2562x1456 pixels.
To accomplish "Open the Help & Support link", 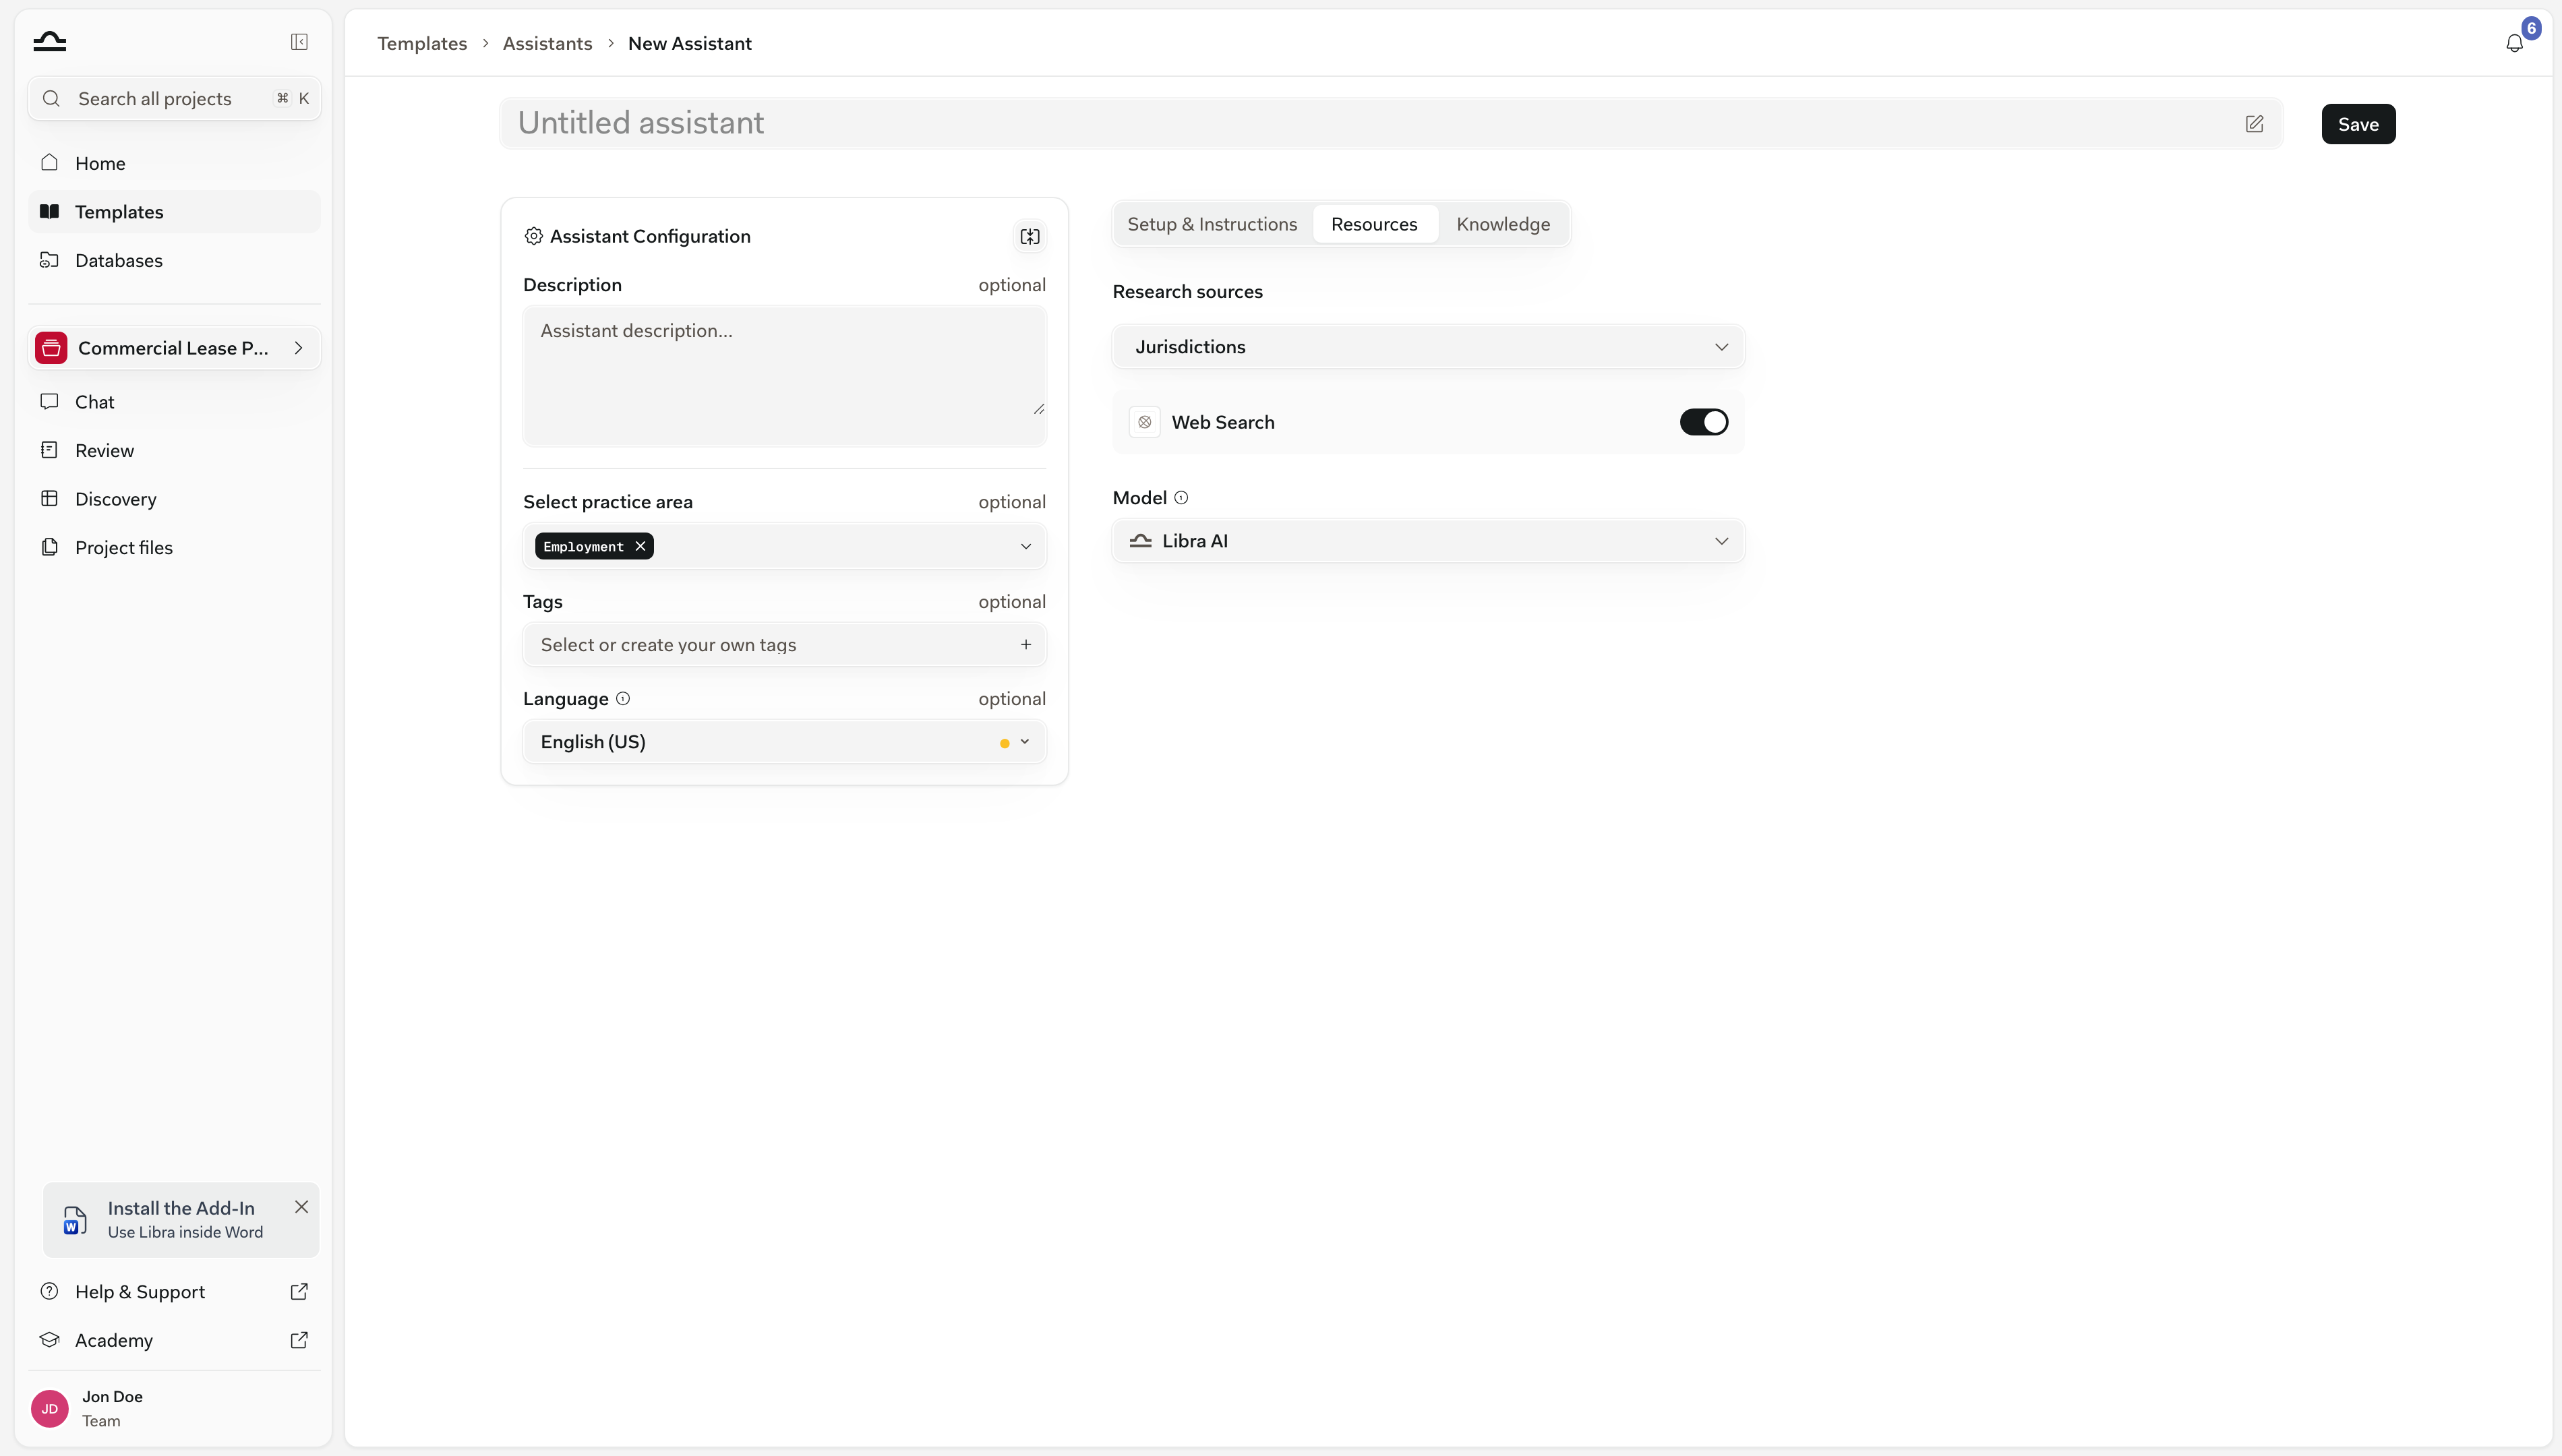I will pyautogui.click(x=174, y=1291).
